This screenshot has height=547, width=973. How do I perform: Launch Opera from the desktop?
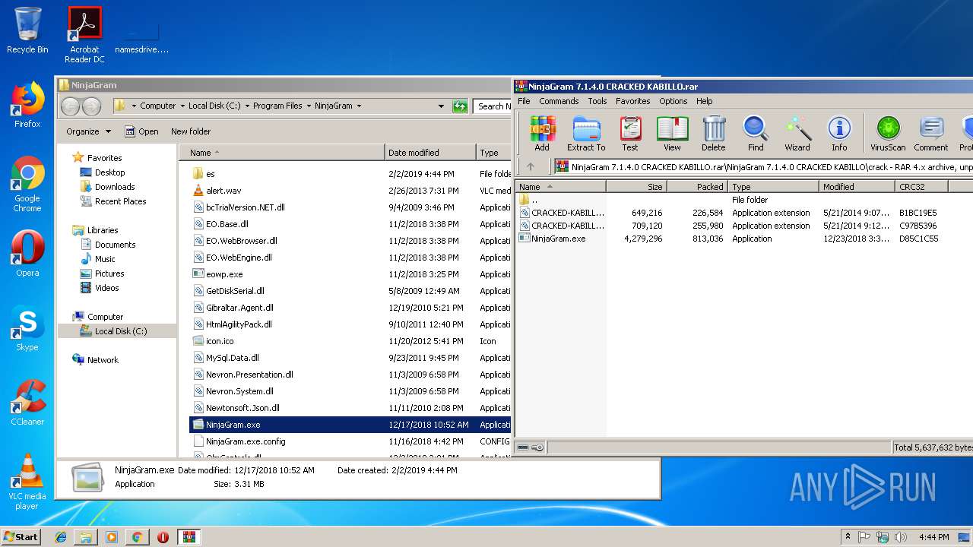[x=27, y=253]
